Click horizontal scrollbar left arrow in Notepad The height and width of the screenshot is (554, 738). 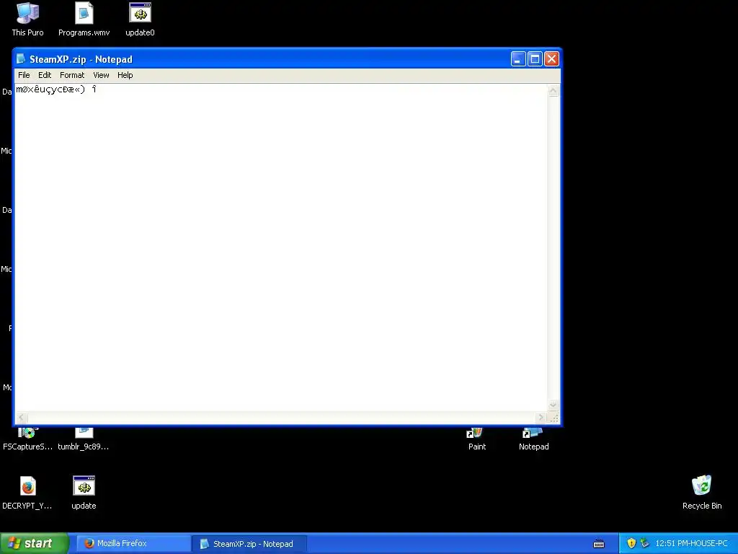(22, 418)
